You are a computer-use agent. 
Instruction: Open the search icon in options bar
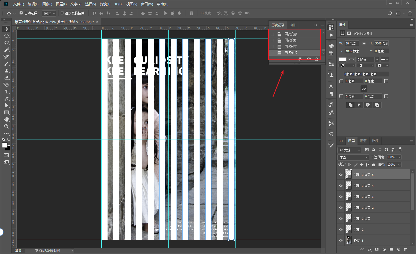coord(390,13)
